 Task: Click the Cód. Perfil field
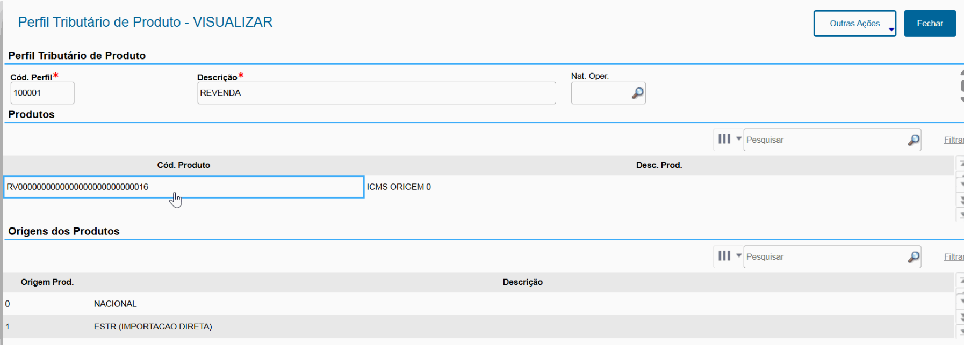click(x=42, y=93)
